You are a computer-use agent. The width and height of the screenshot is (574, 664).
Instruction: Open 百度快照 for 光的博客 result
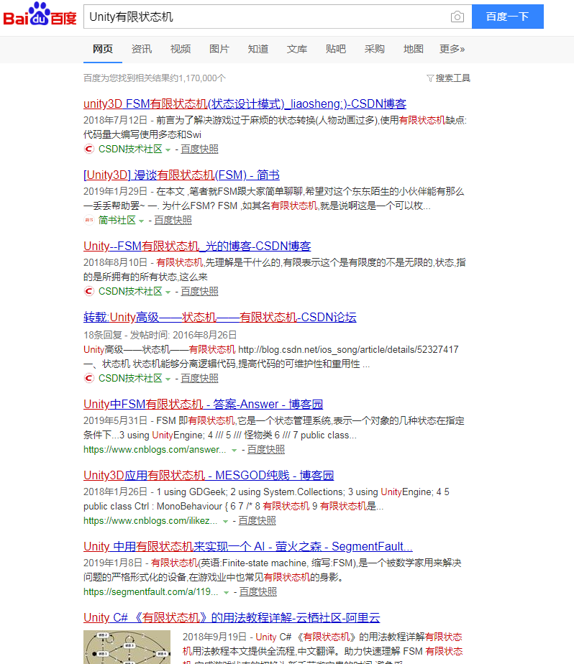(199, 291)
